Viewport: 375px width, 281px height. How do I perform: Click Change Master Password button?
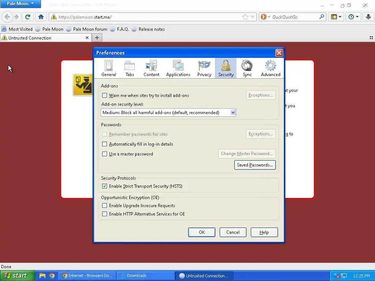(x=247, y=154)
